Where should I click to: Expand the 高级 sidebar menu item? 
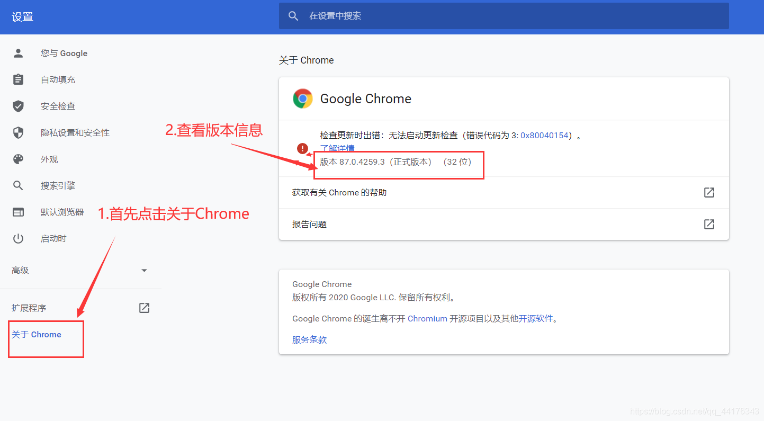[x=80, y=270]
